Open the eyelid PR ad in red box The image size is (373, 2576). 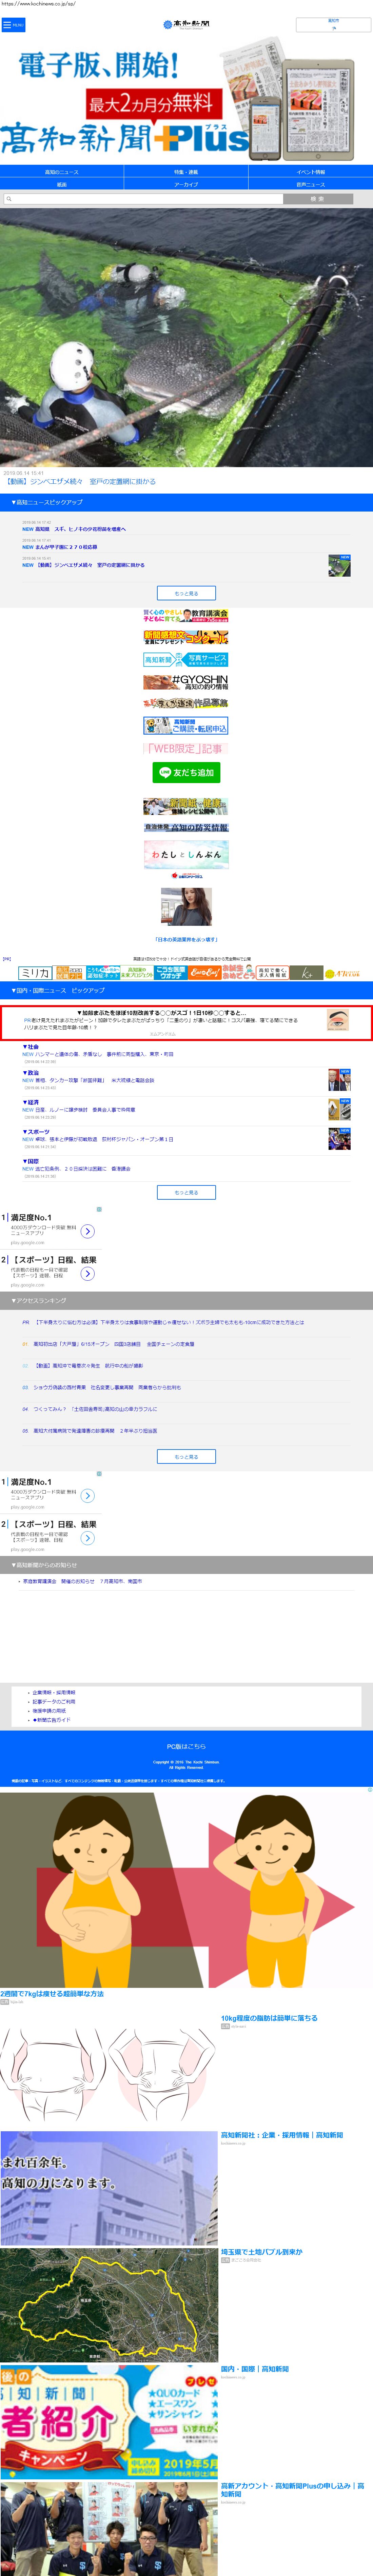186,1023
